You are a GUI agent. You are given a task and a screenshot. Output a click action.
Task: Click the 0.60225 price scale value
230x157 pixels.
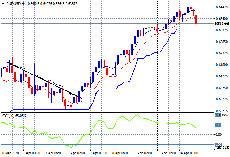(x=222, y=99)
